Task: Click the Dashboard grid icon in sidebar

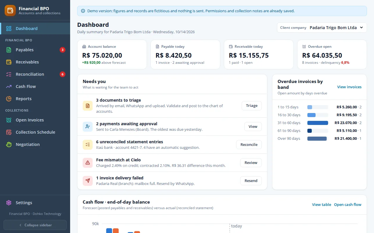Action: [9, 29]
